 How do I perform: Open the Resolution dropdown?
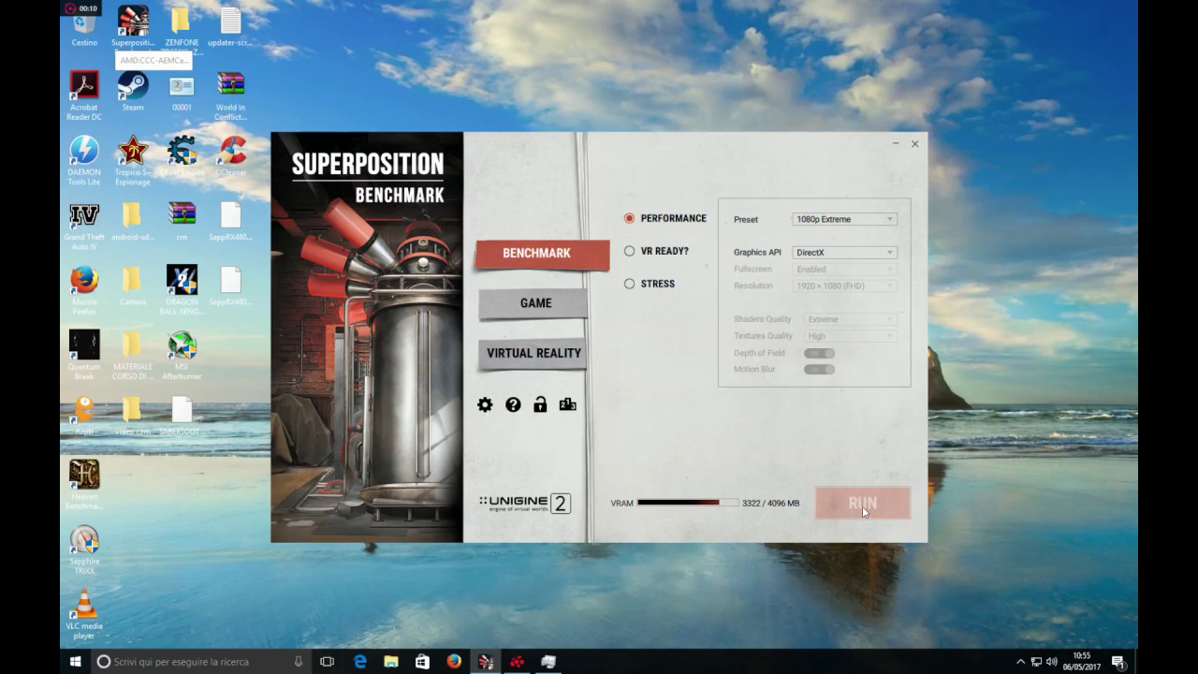pos(845,286)
